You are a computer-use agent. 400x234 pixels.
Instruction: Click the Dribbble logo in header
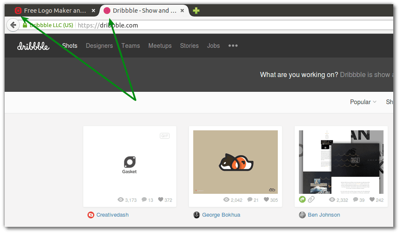33,46
